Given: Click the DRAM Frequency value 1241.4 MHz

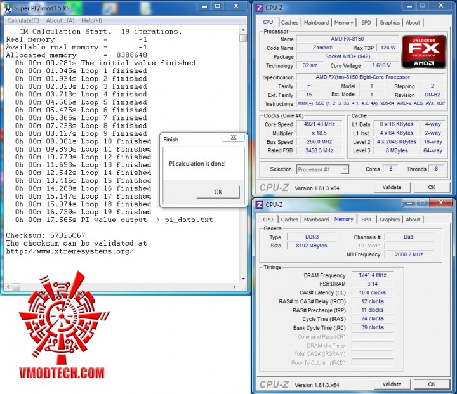Looking at the screenshot, I should click(x=372, y=275).
